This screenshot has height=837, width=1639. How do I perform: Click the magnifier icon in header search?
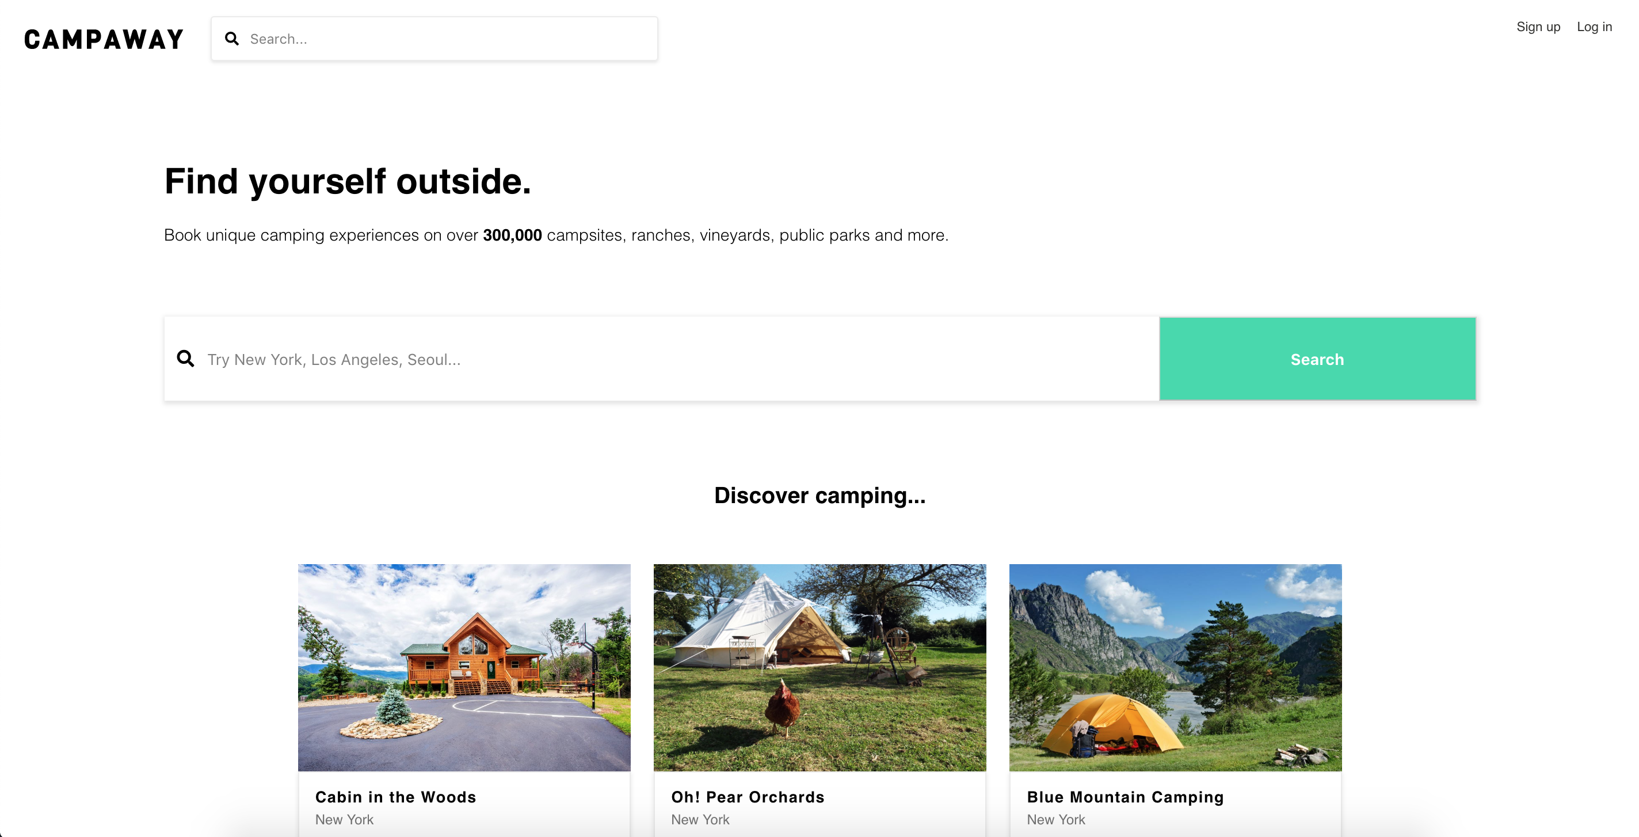click(232, 39)
